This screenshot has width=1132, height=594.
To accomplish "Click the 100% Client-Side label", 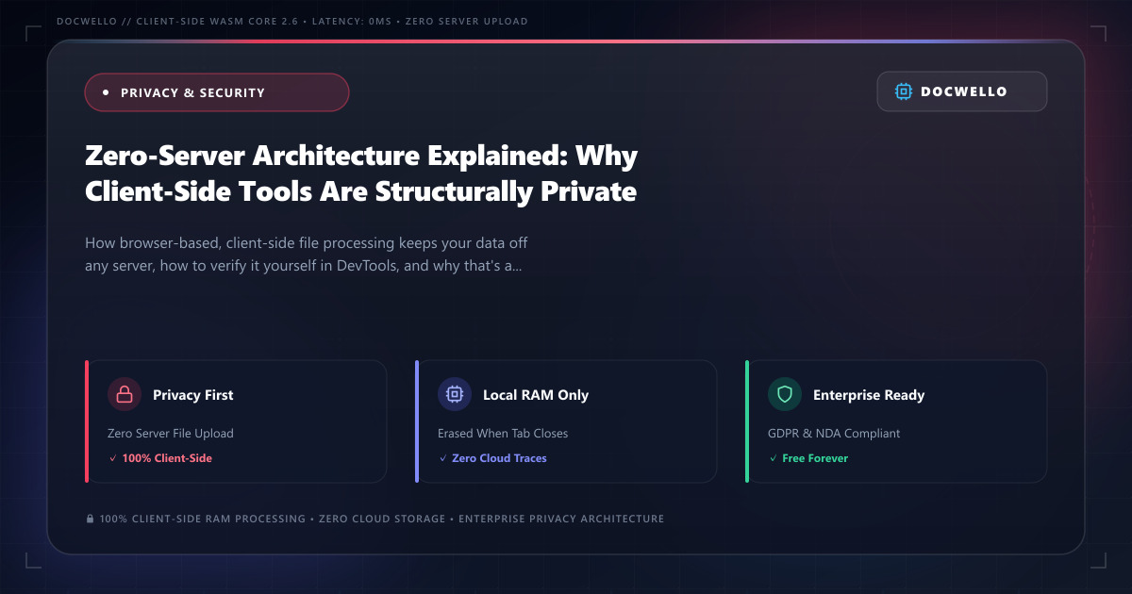I will pyautogui.click(x=167, y=458).
